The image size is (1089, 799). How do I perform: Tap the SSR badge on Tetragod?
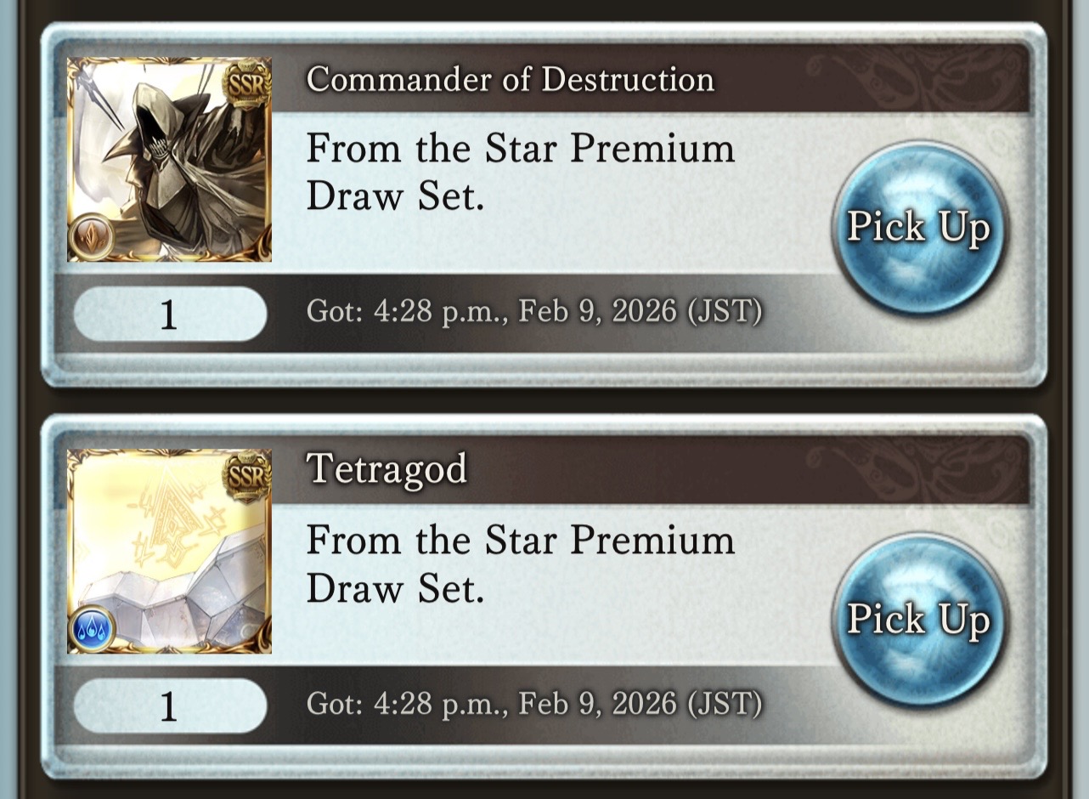[246, 474]
